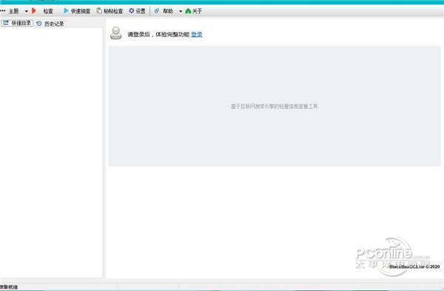The image size is (444, 291).
Task: Click the red play icon for 检查
Action: tap(34, 11)
